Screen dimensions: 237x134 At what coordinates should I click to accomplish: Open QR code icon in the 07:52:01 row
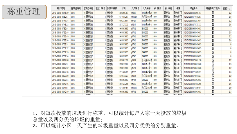click(213, 29)
